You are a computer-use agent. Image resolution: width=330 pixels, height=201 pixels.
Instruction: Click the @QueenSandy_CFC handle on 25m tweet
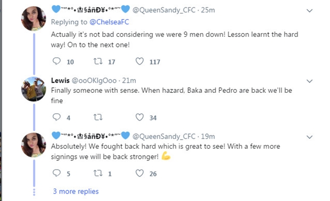164,10
